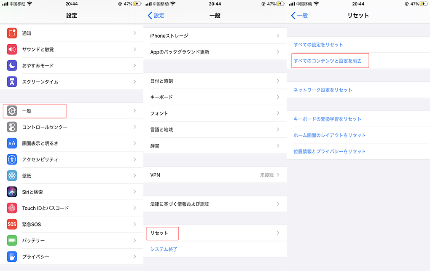Image resolution: width=430 pixels, height=271 pixels.
Task: Tap the 緊急SOS red icon
Action: (x=12, y=224)
